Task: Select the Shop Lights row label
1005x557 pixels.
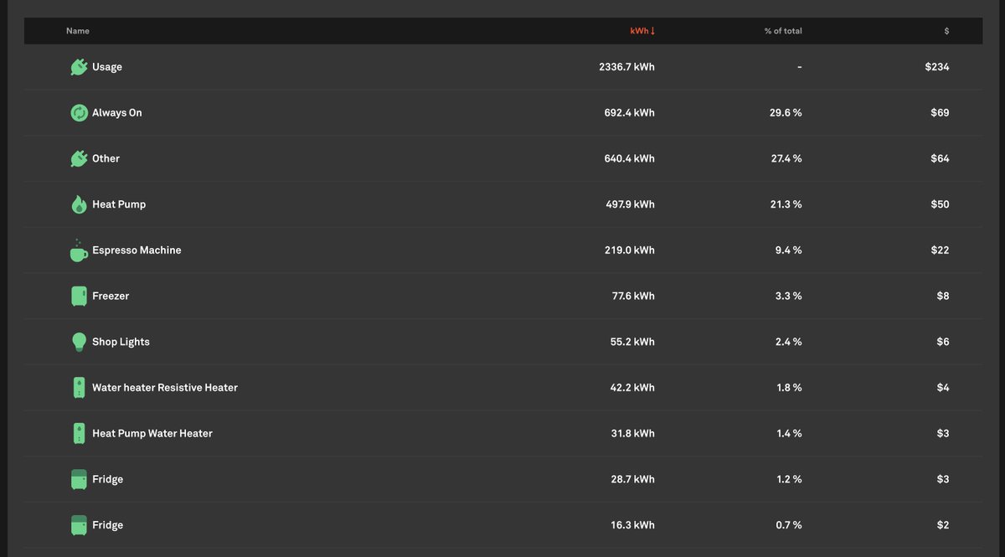Action: [x=121, y=342]
